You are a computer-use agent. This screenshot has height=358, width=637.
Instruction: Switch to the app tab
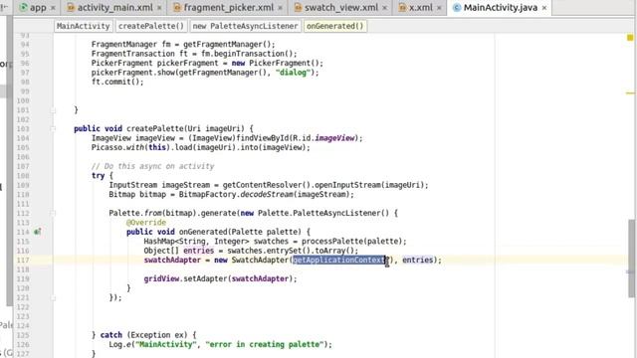tap(38, 7)
